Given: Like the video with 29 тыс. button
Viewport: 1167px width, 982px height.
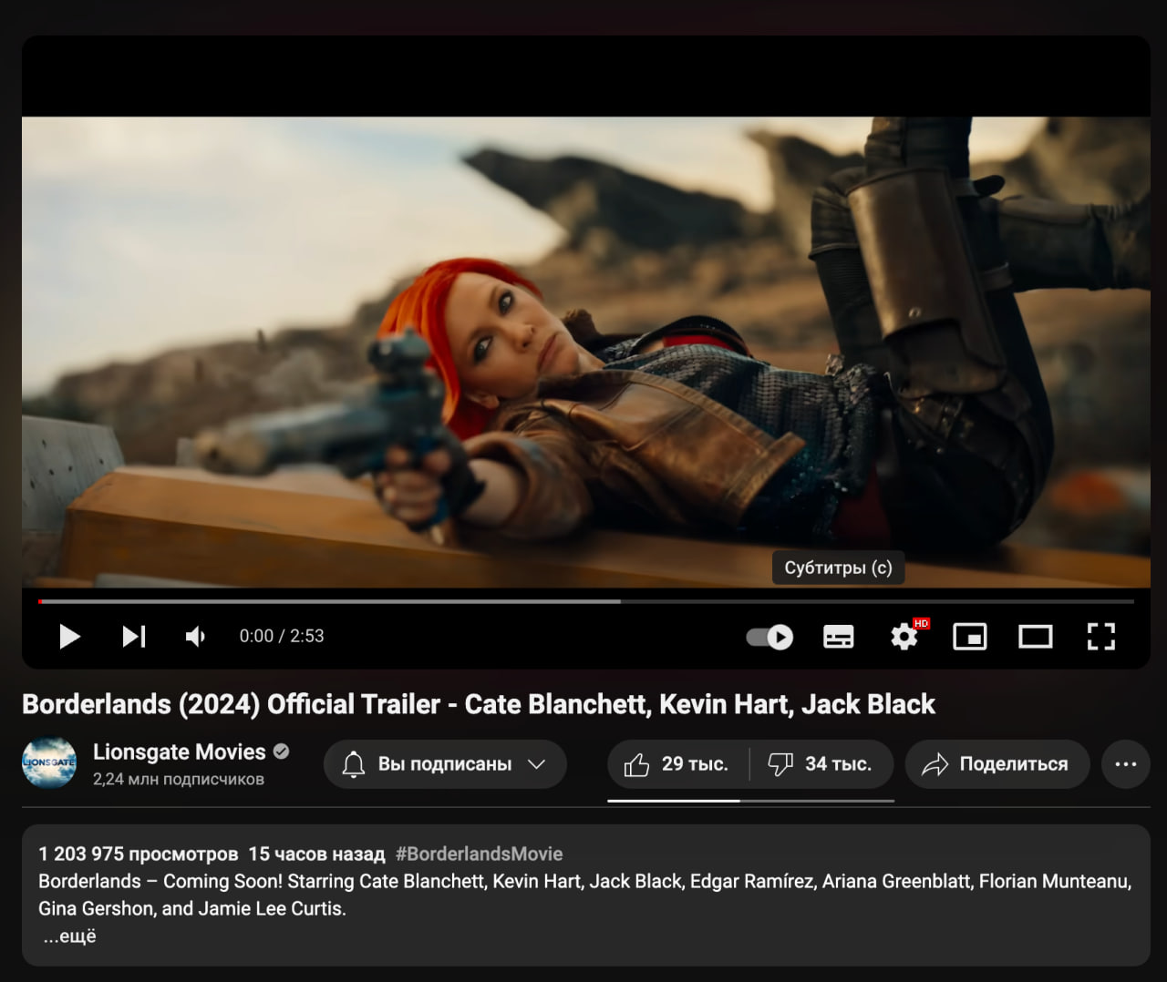Looking at the screenshot, I should coord(677,764).
